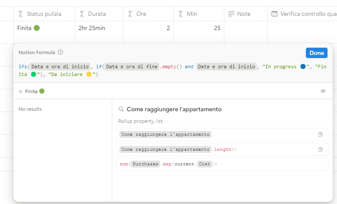Viewport: 337px width, 204px height.
Task: Click the sigma icon beside Durata
Action: [82, 14]
